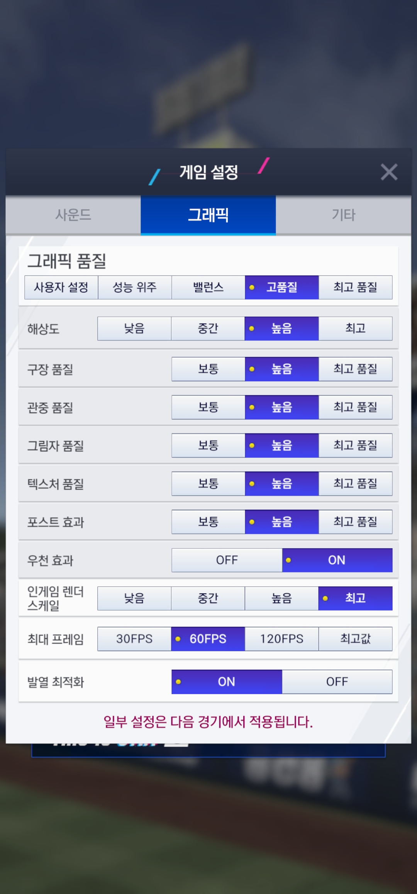Screen dimensions: 417x894
Task: Turn 발열 최적화 OFF
Action: (x=337, y=682)
